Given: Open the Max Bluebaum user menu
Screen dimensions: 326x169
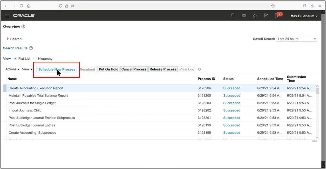Looking at the screenshot, I should click(x=304, y=16).
